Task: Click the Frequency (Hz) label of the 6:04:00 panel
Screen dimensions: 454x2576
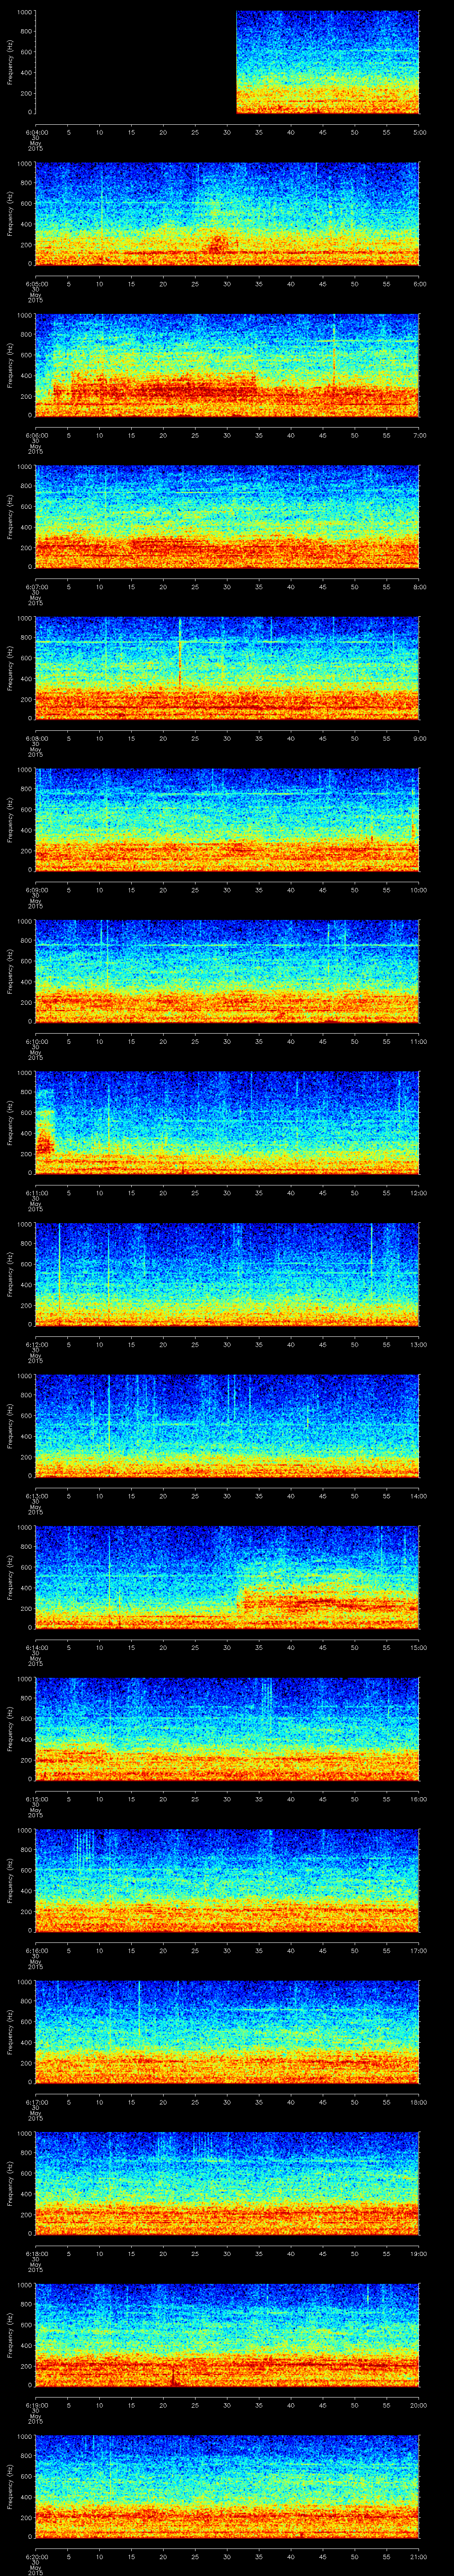Action: click(10, 62)
